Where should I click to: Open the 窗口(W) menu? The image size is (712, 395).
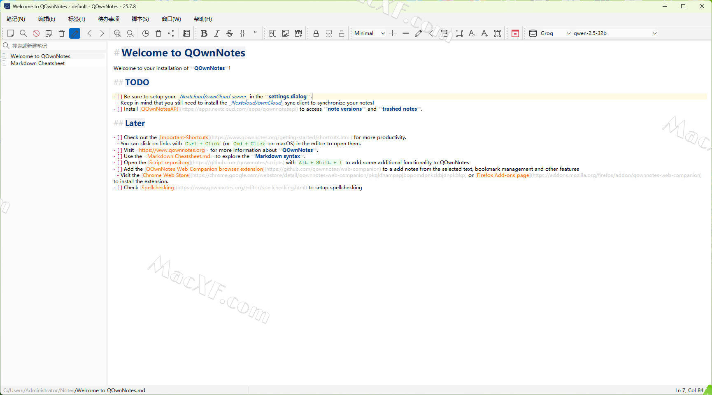tap(171, 19)
